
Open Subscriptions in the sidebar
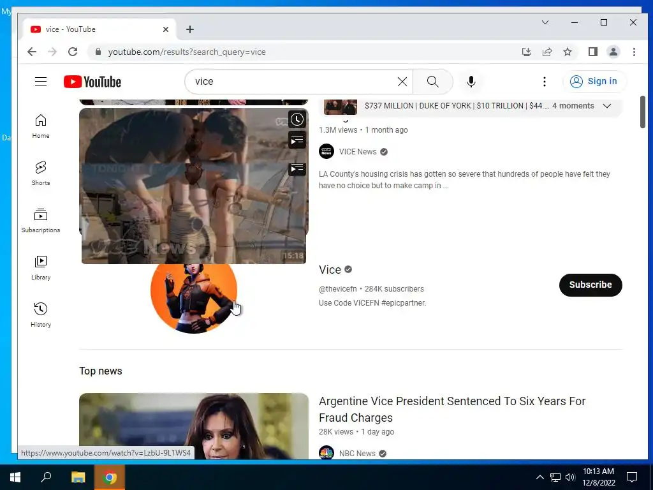tap(41, 221)
